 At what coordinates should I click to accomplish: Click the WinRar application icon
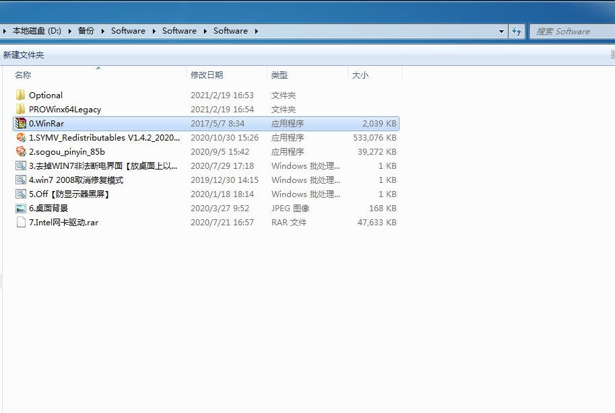pos(20,124)
